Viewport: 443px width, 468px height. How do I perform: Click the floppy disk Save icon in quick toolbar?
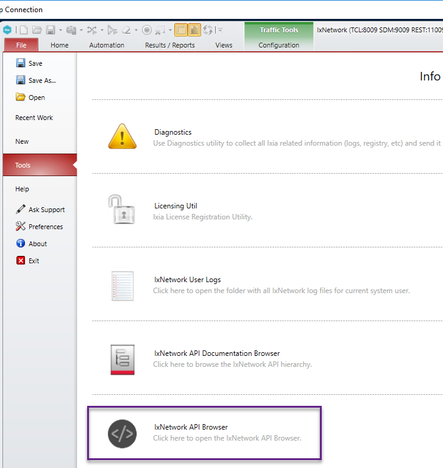51,30
